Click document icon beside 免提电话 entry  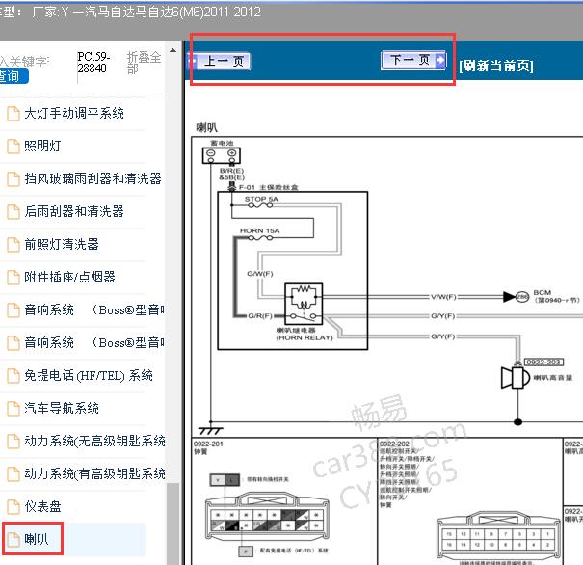13,376
